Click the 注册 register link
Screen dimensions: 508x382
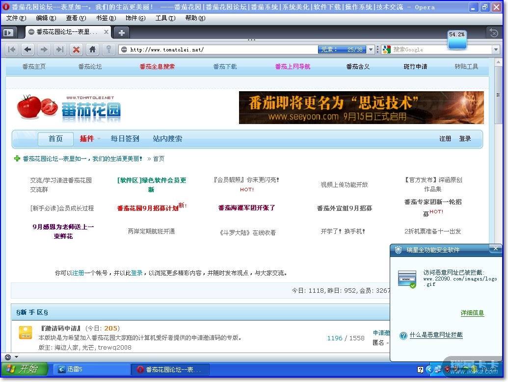(x=445, y=139)
